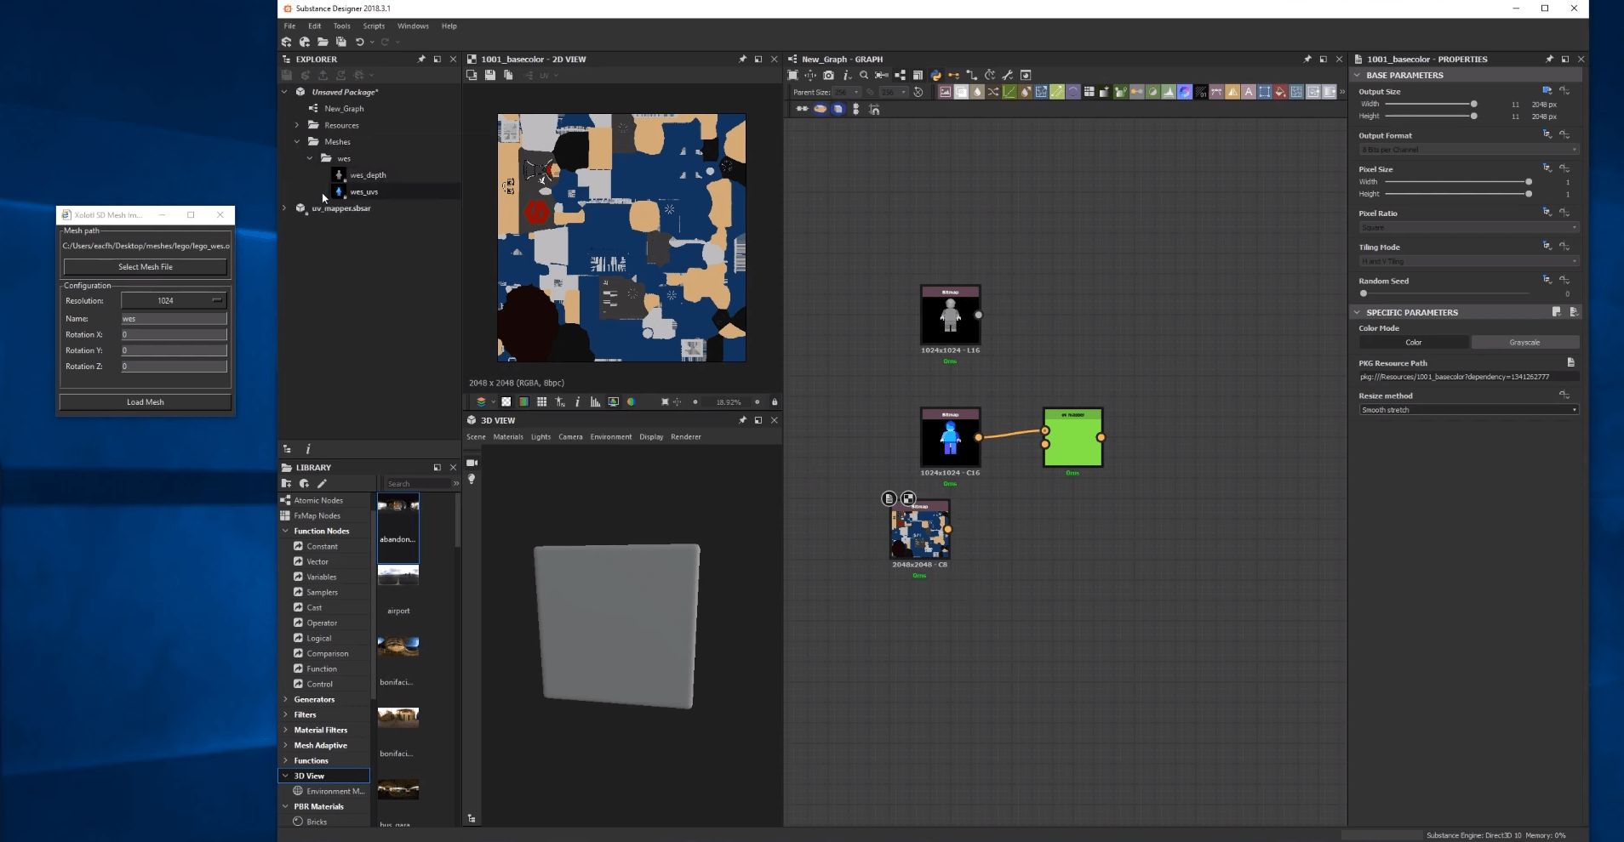Open the Materials menu in 3D View
This screenshot has height=842, width=1624.
[x=508, y=436]
